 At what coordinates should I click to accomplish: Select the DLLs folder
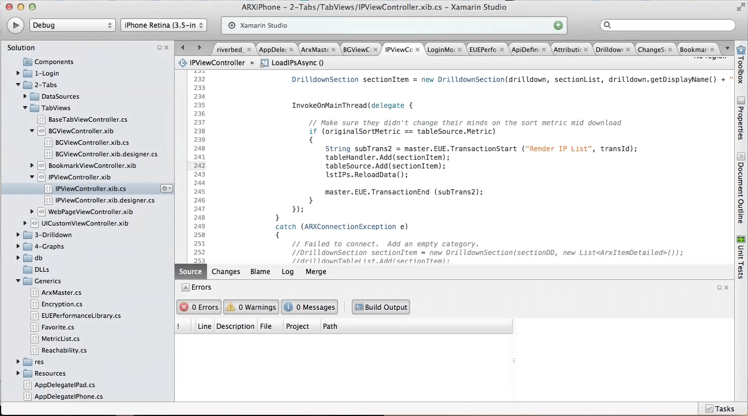(x=42, y=269)
